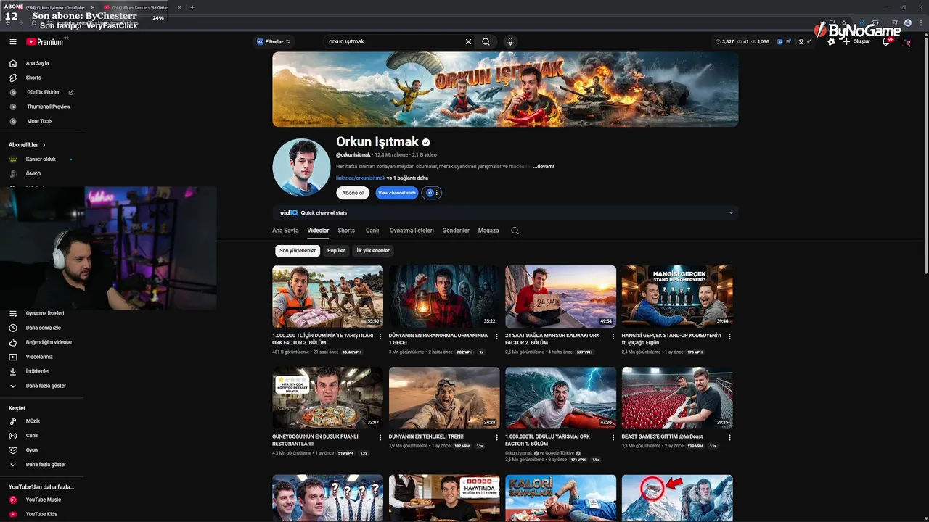Open Müzik under Keşfet
929x522 pixels.
[33, 421]
